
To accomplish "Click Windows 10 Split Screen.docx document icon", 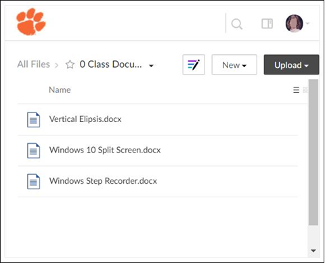I will 33,150.
